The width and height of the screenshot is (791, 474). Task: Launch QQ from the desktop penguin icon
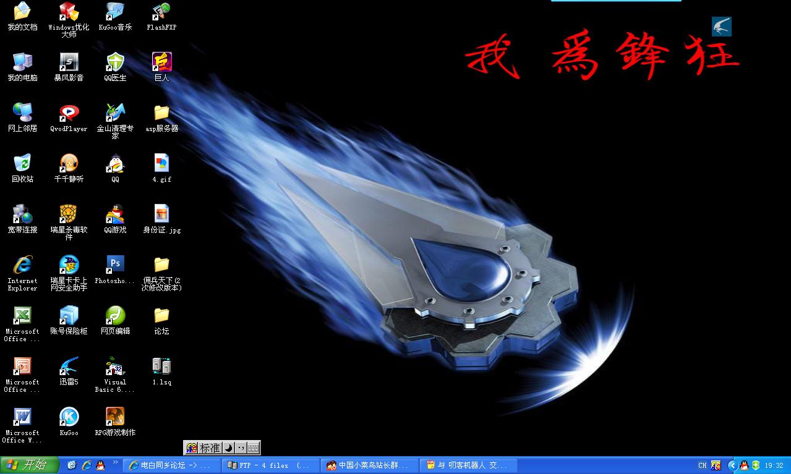(x=115, y=163)
